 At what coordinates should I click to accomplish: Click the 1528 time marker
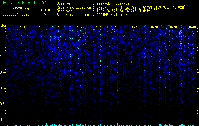154,27
